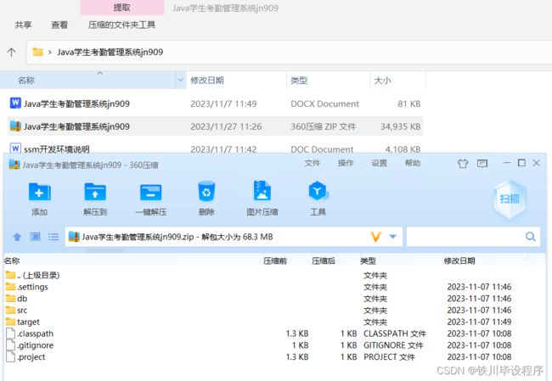Viewport: 552px width, 381px height.
Task: Select the .settings folder name
Action: pyautogui.click(x=33, y=287)
